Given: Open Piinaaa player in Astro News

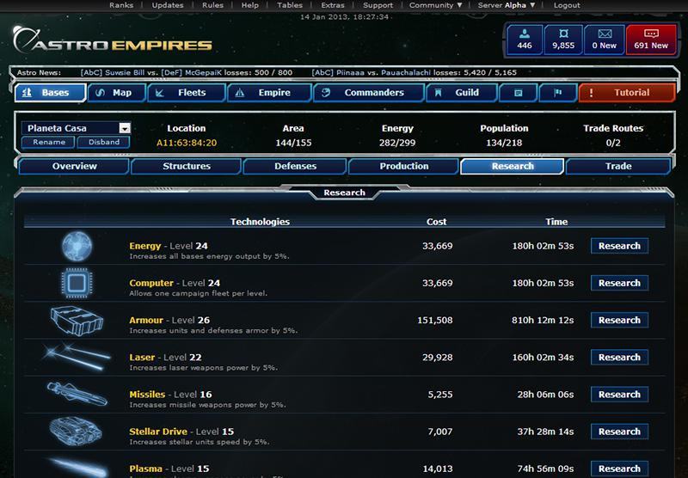Looking at the screenshot, I should (x=350, y=73).
